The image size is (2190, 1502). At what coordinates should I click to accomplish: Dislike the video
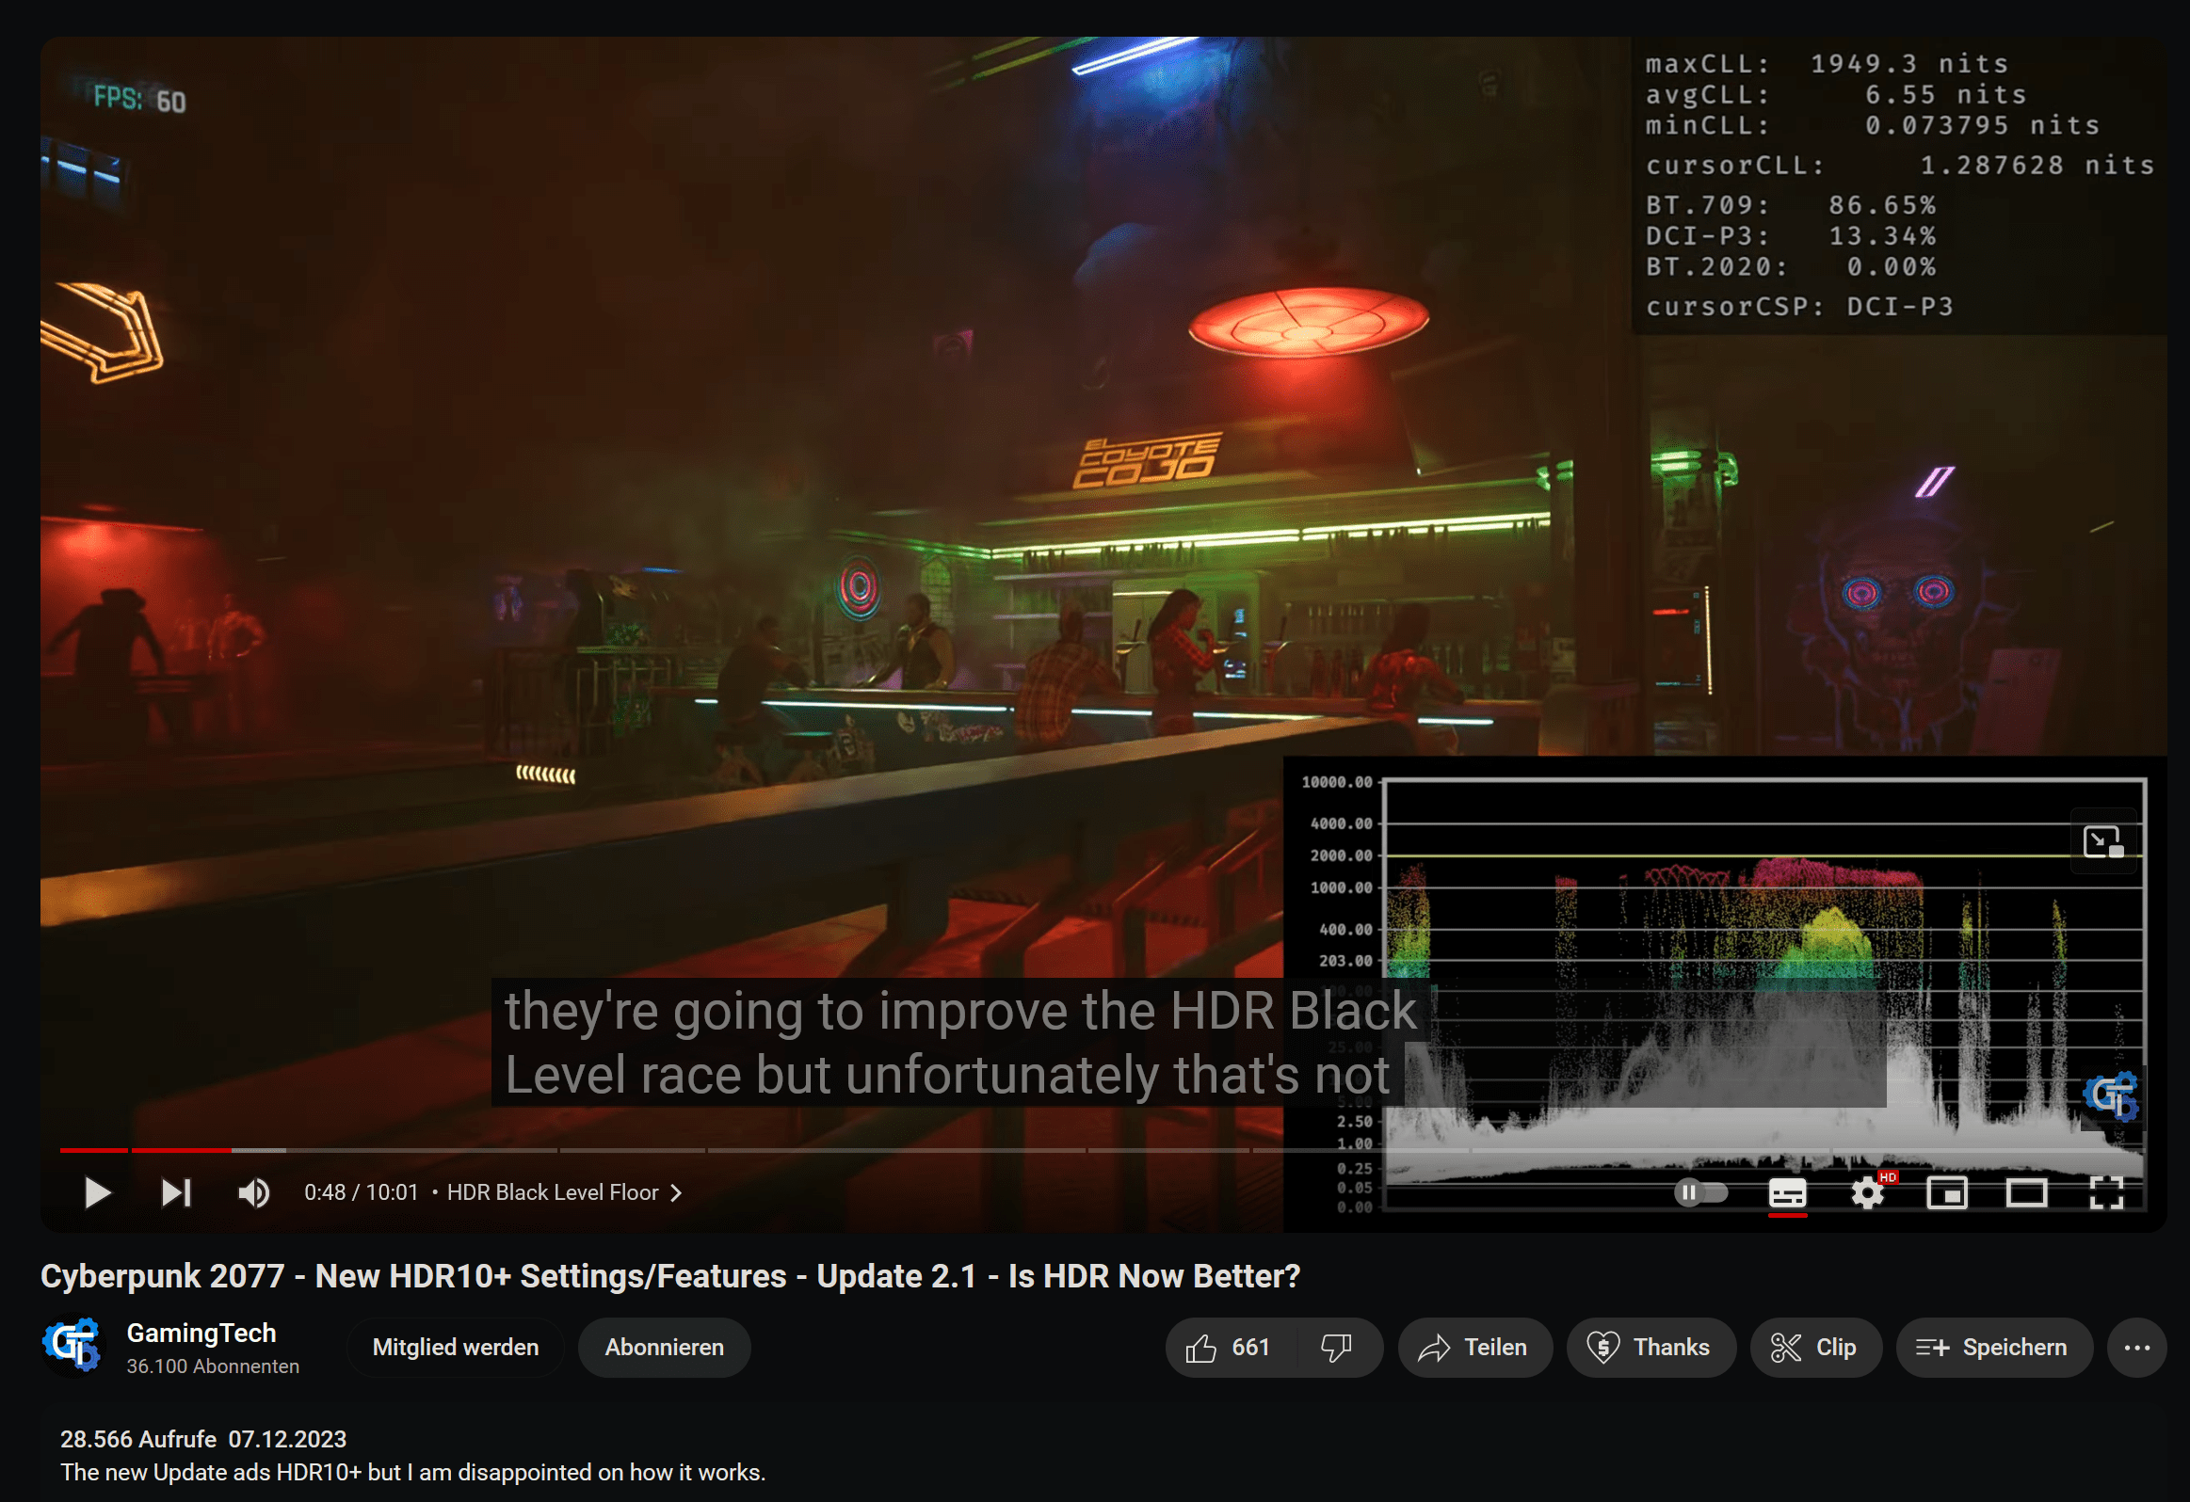tap(1337, 1347)
